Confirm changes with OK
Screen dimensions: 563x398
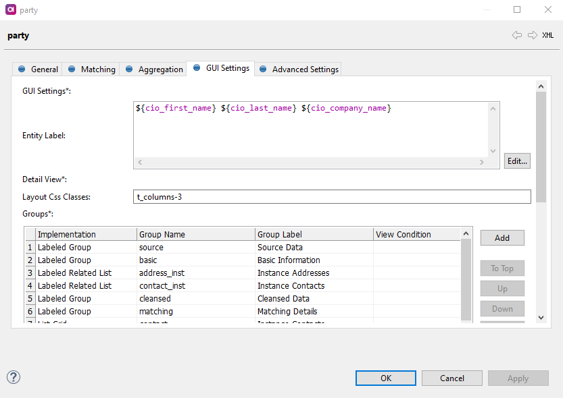point(385,378)
